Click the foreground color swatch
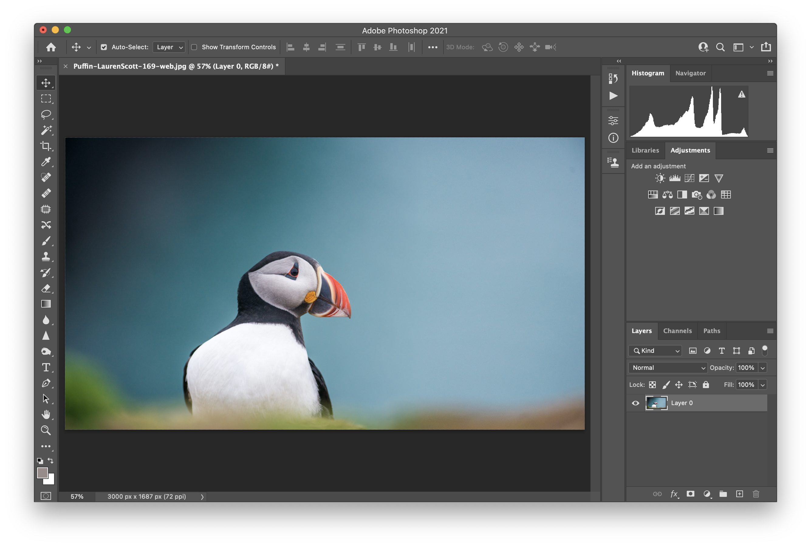 click(x=43, y=473)
